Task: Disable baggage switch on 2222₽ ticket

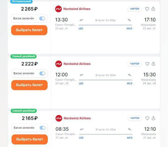Action: 42,73
